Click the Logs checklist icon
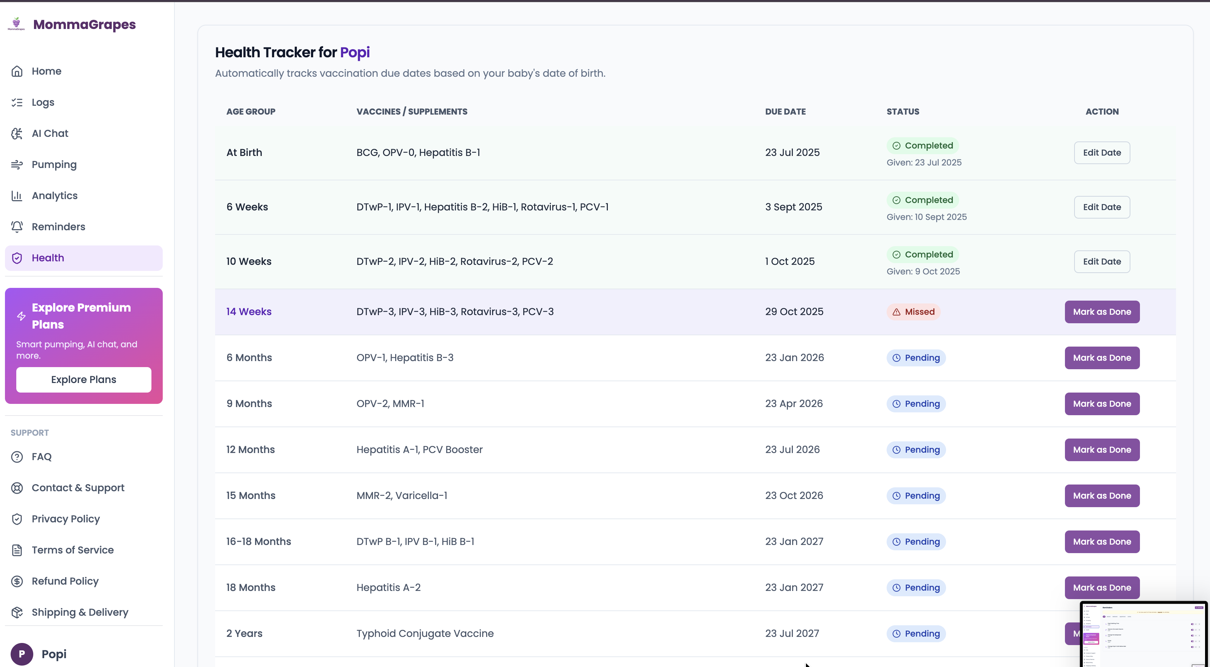 click(17, 102)
